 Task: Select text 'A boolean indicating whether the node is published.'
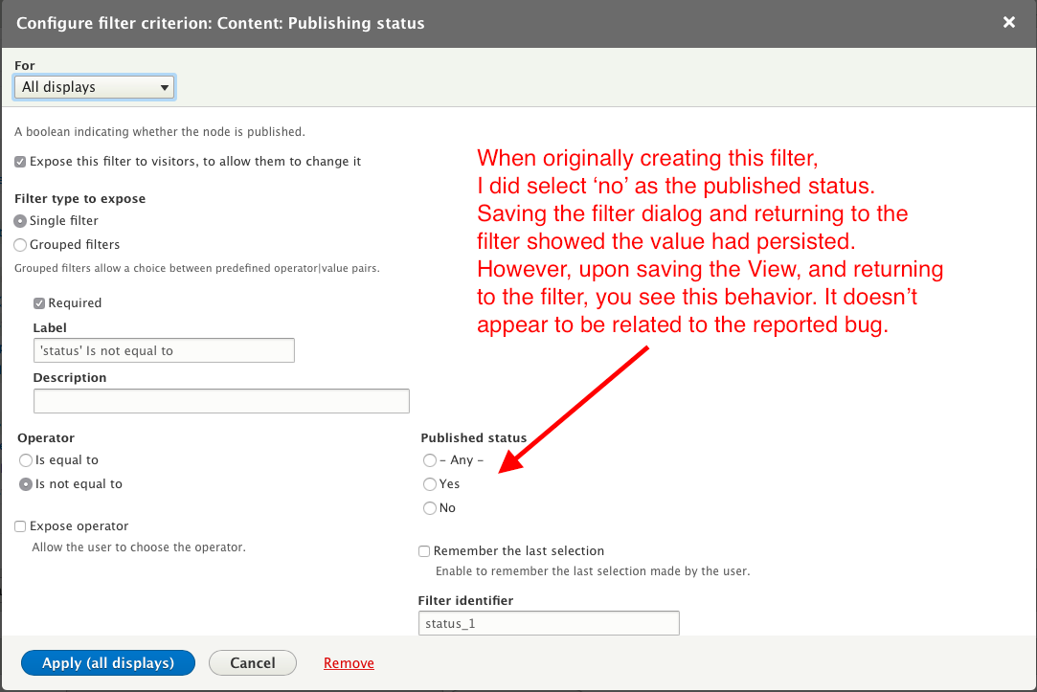160,131
